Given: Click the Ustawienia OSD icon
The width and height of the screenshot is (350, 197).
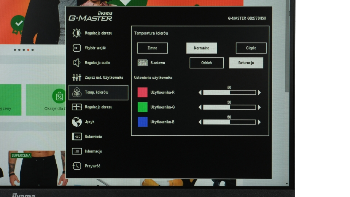Looking at the screenshot, I should click(x=76, y=137).
